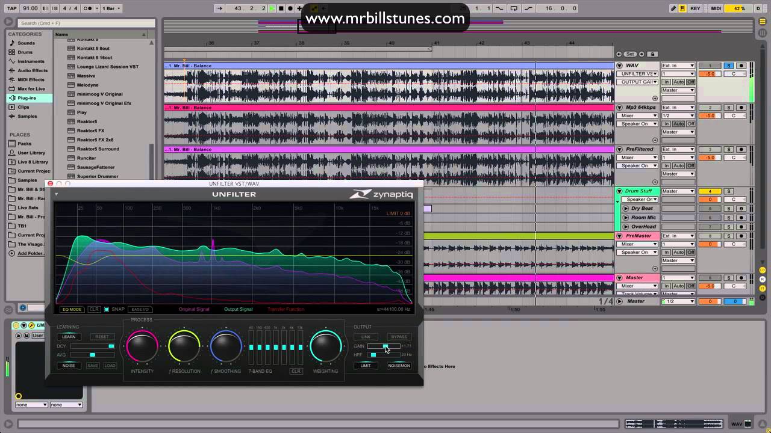Select the Max for Live category
The height and width of the screenshot is (433, 771).
click(x=31, y=89)
